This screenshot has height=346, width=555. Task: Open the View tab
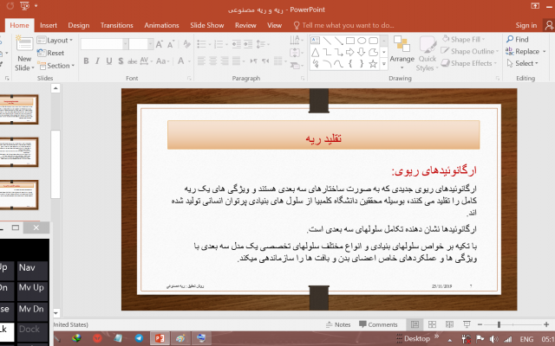(x=274, y=25)
